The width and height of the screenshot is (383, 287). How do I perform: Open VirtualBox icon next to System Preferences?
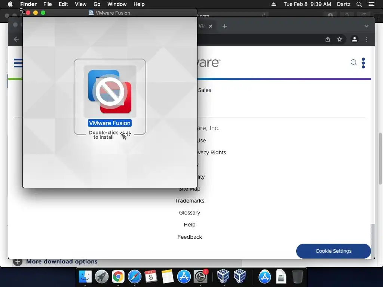coord(223,276)
